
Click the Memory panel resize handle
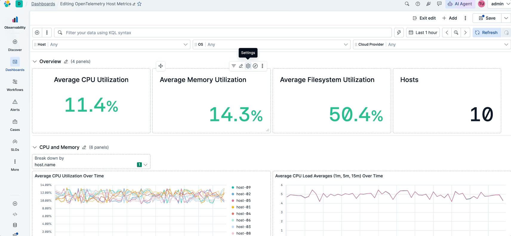tap(268, 130)
